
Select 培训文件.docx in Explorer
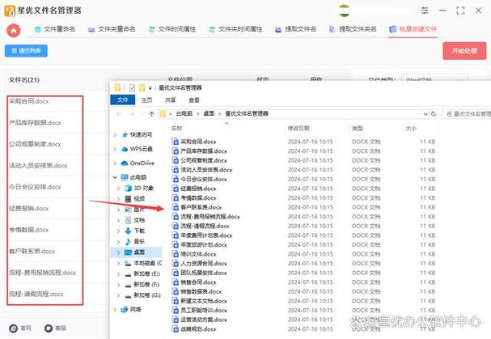point(194,254)
